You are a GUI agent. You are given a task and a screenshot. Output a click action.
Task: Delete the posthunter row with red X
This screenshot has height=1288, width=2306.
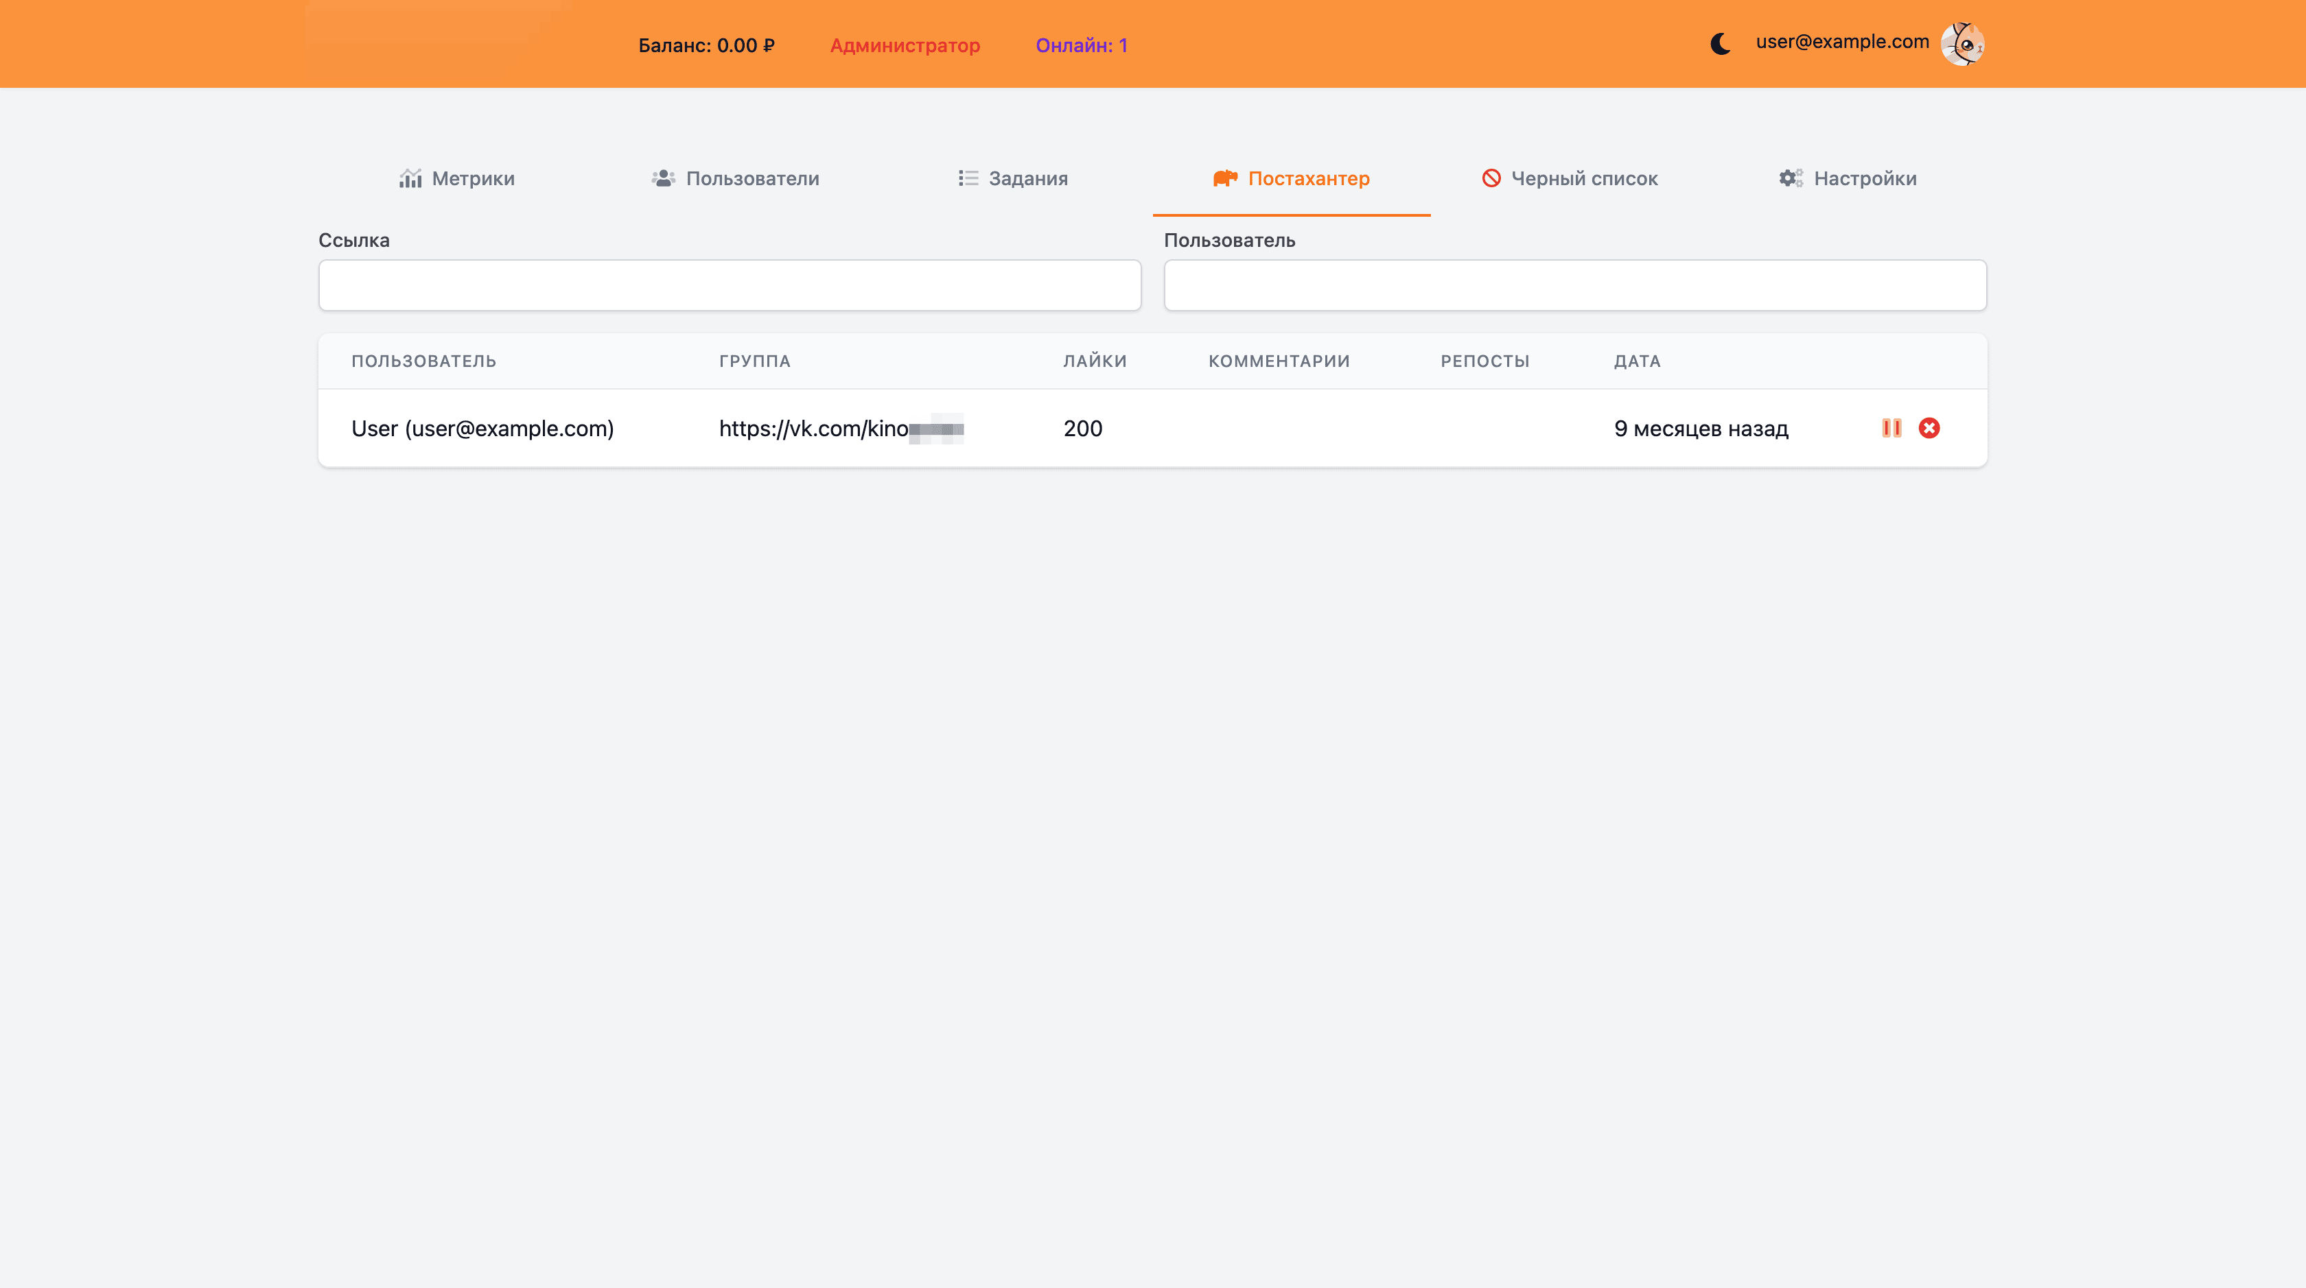[1929, 429]
